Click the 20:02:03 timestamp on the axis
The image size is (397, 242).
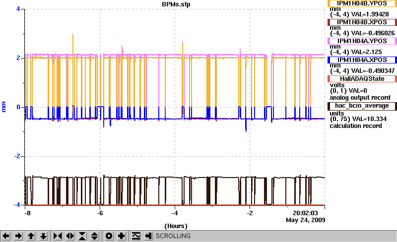coord(305,213)
